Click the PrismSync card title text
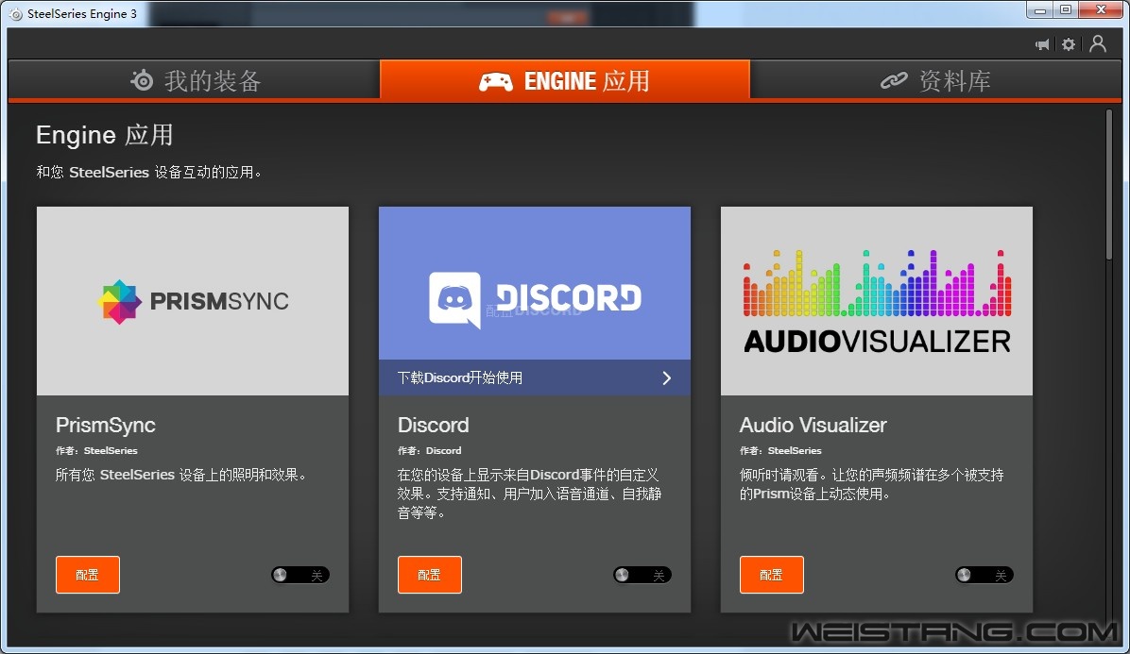The height and width of the screenshot is (654, 1130). coord(105,426)
